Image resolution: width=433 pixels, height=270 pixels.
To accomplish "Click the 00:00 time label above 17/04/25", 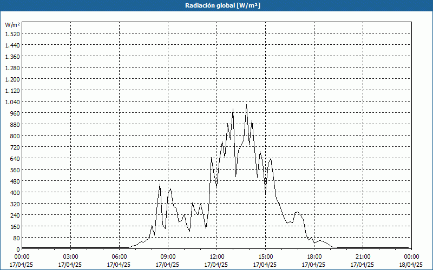I will (x=22, y=257).
